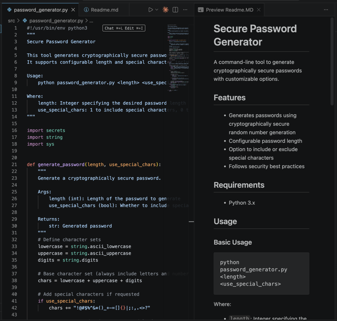Open the Readme.md editor tab
The image size is (337, 321).
point(104,10)
